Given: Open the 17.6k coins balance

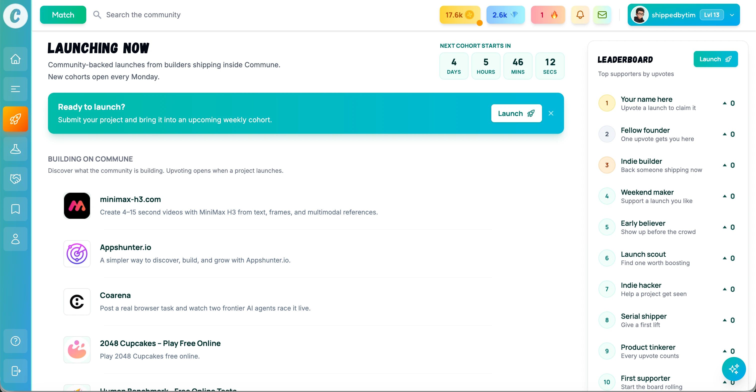Looking at the screenshot, I should (460, 15).
